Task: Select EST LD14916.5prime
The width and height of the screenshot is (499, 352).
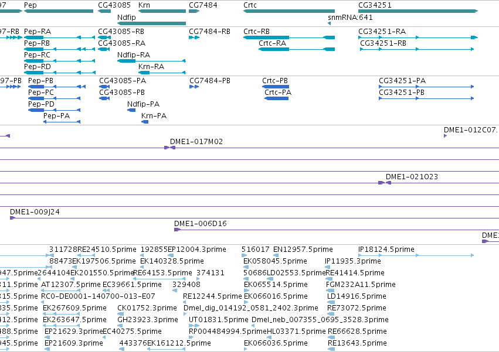Action: (x=331, y=302)
